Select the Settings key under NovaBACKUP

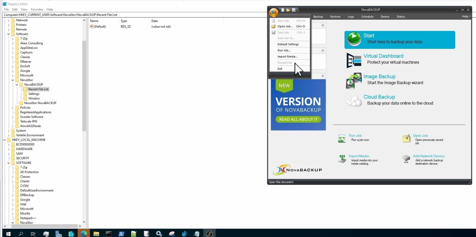pyautogui.click(x=34, y=94)
